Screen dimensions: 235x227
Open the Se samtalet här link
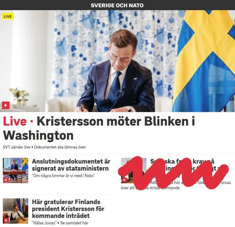(74, 223)
